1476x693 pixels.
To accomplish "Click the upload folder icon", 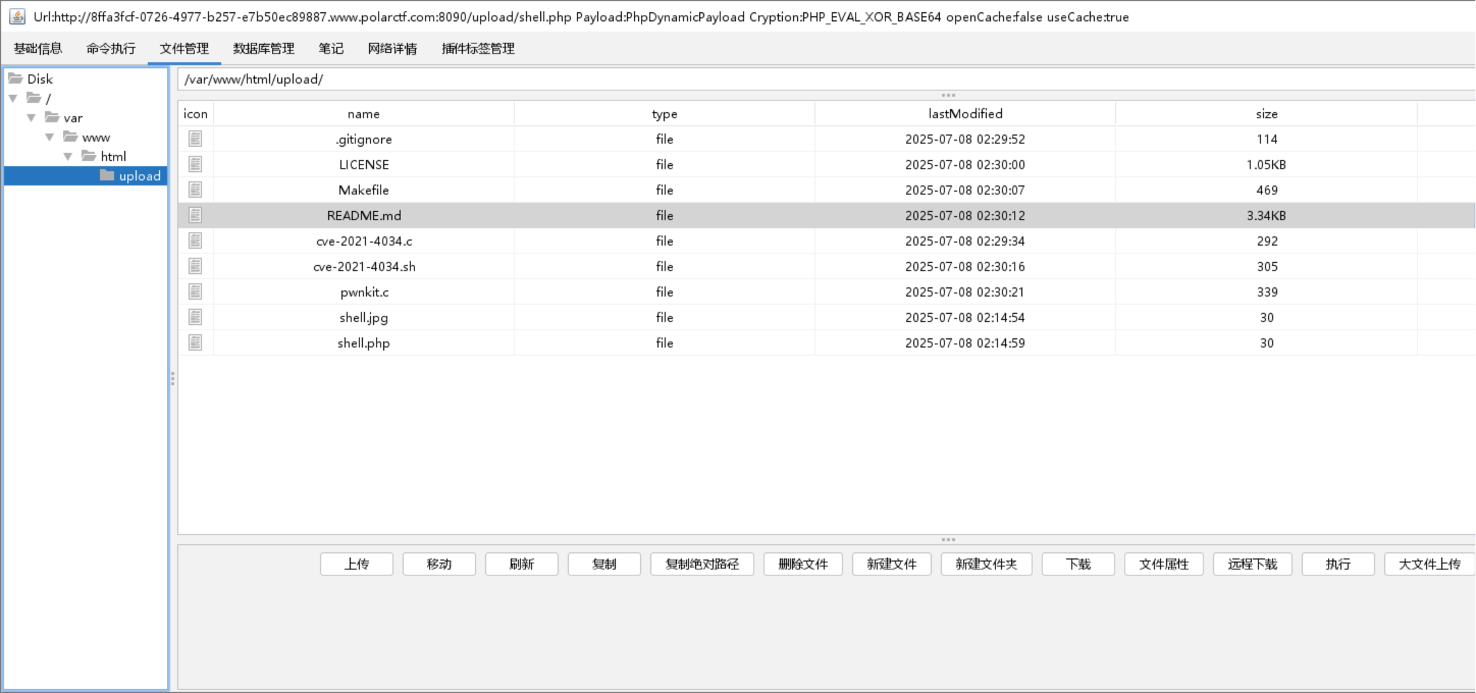I will coord(107,175).
